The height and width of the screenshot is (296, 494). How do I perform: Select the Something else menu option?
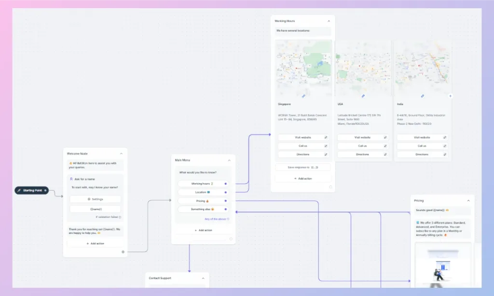click(x=203, y=209)
